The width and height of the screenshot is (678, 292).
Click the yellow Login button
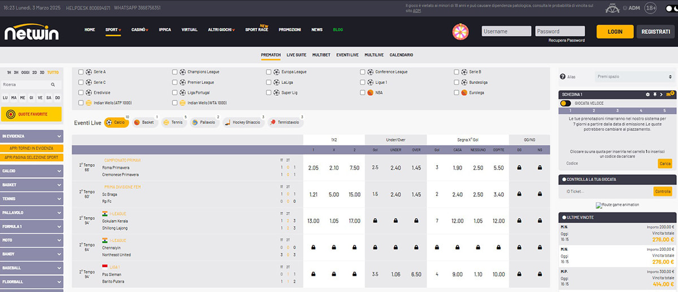pyautogui.click(x=615, y=32)
